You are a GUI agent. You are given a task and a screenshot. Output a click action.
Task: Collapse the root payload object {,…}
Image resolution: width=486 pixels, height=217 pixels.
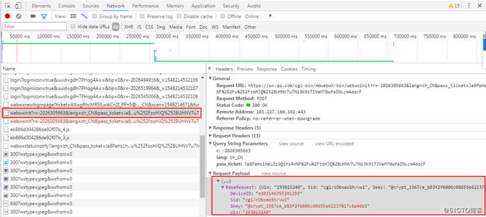coord(218,181)
